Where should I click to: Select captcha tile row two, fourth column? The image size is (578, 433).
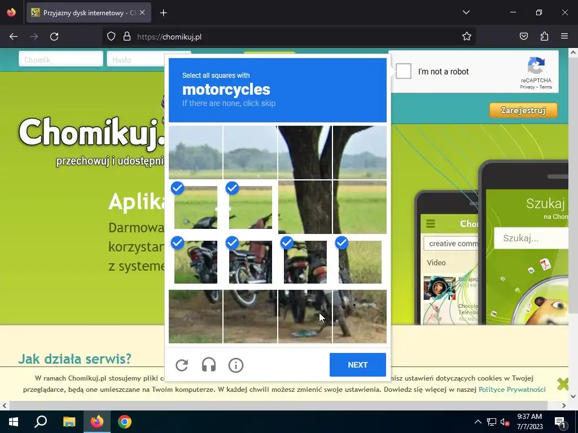coord(360,207)
